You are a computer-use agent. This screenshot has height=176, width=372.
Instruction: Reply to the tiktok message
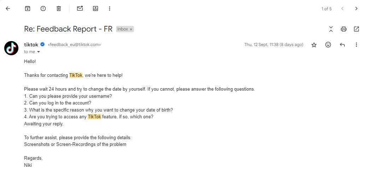[x=342, y=45]
